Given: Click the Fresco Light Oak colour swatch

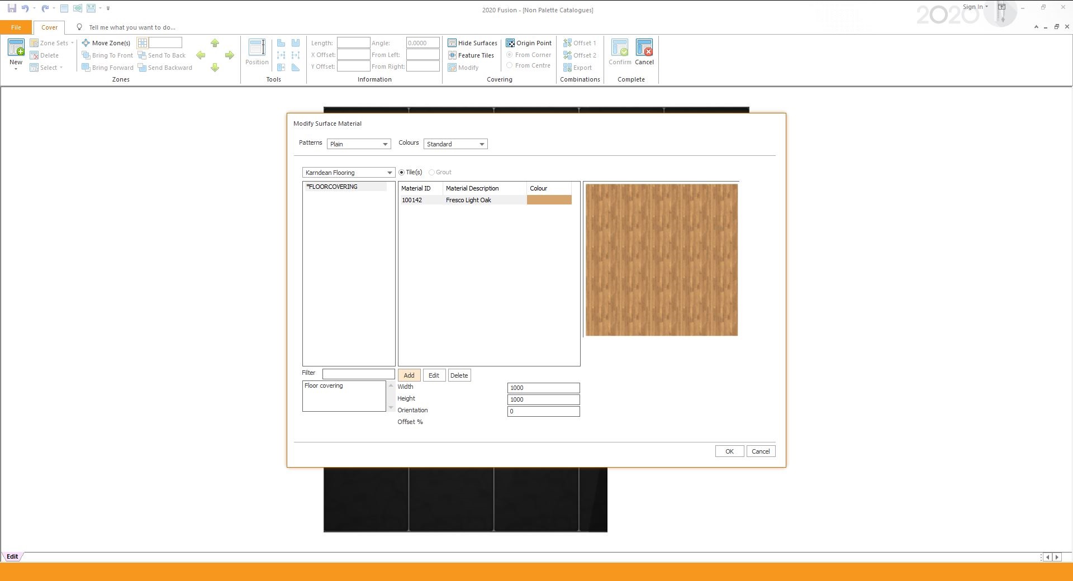Looking at the screenshot, I should click(x=549, y=200).
